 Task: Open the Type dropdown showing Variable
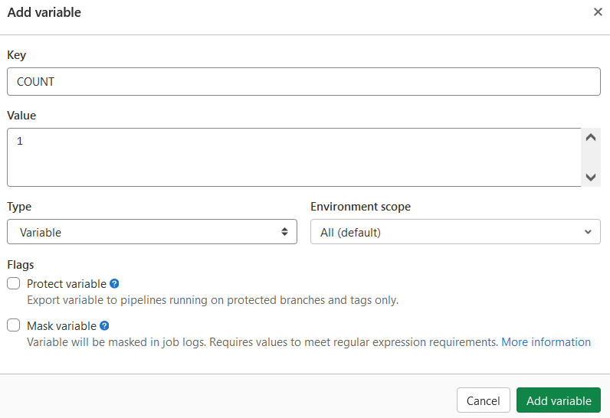point(152,232)
